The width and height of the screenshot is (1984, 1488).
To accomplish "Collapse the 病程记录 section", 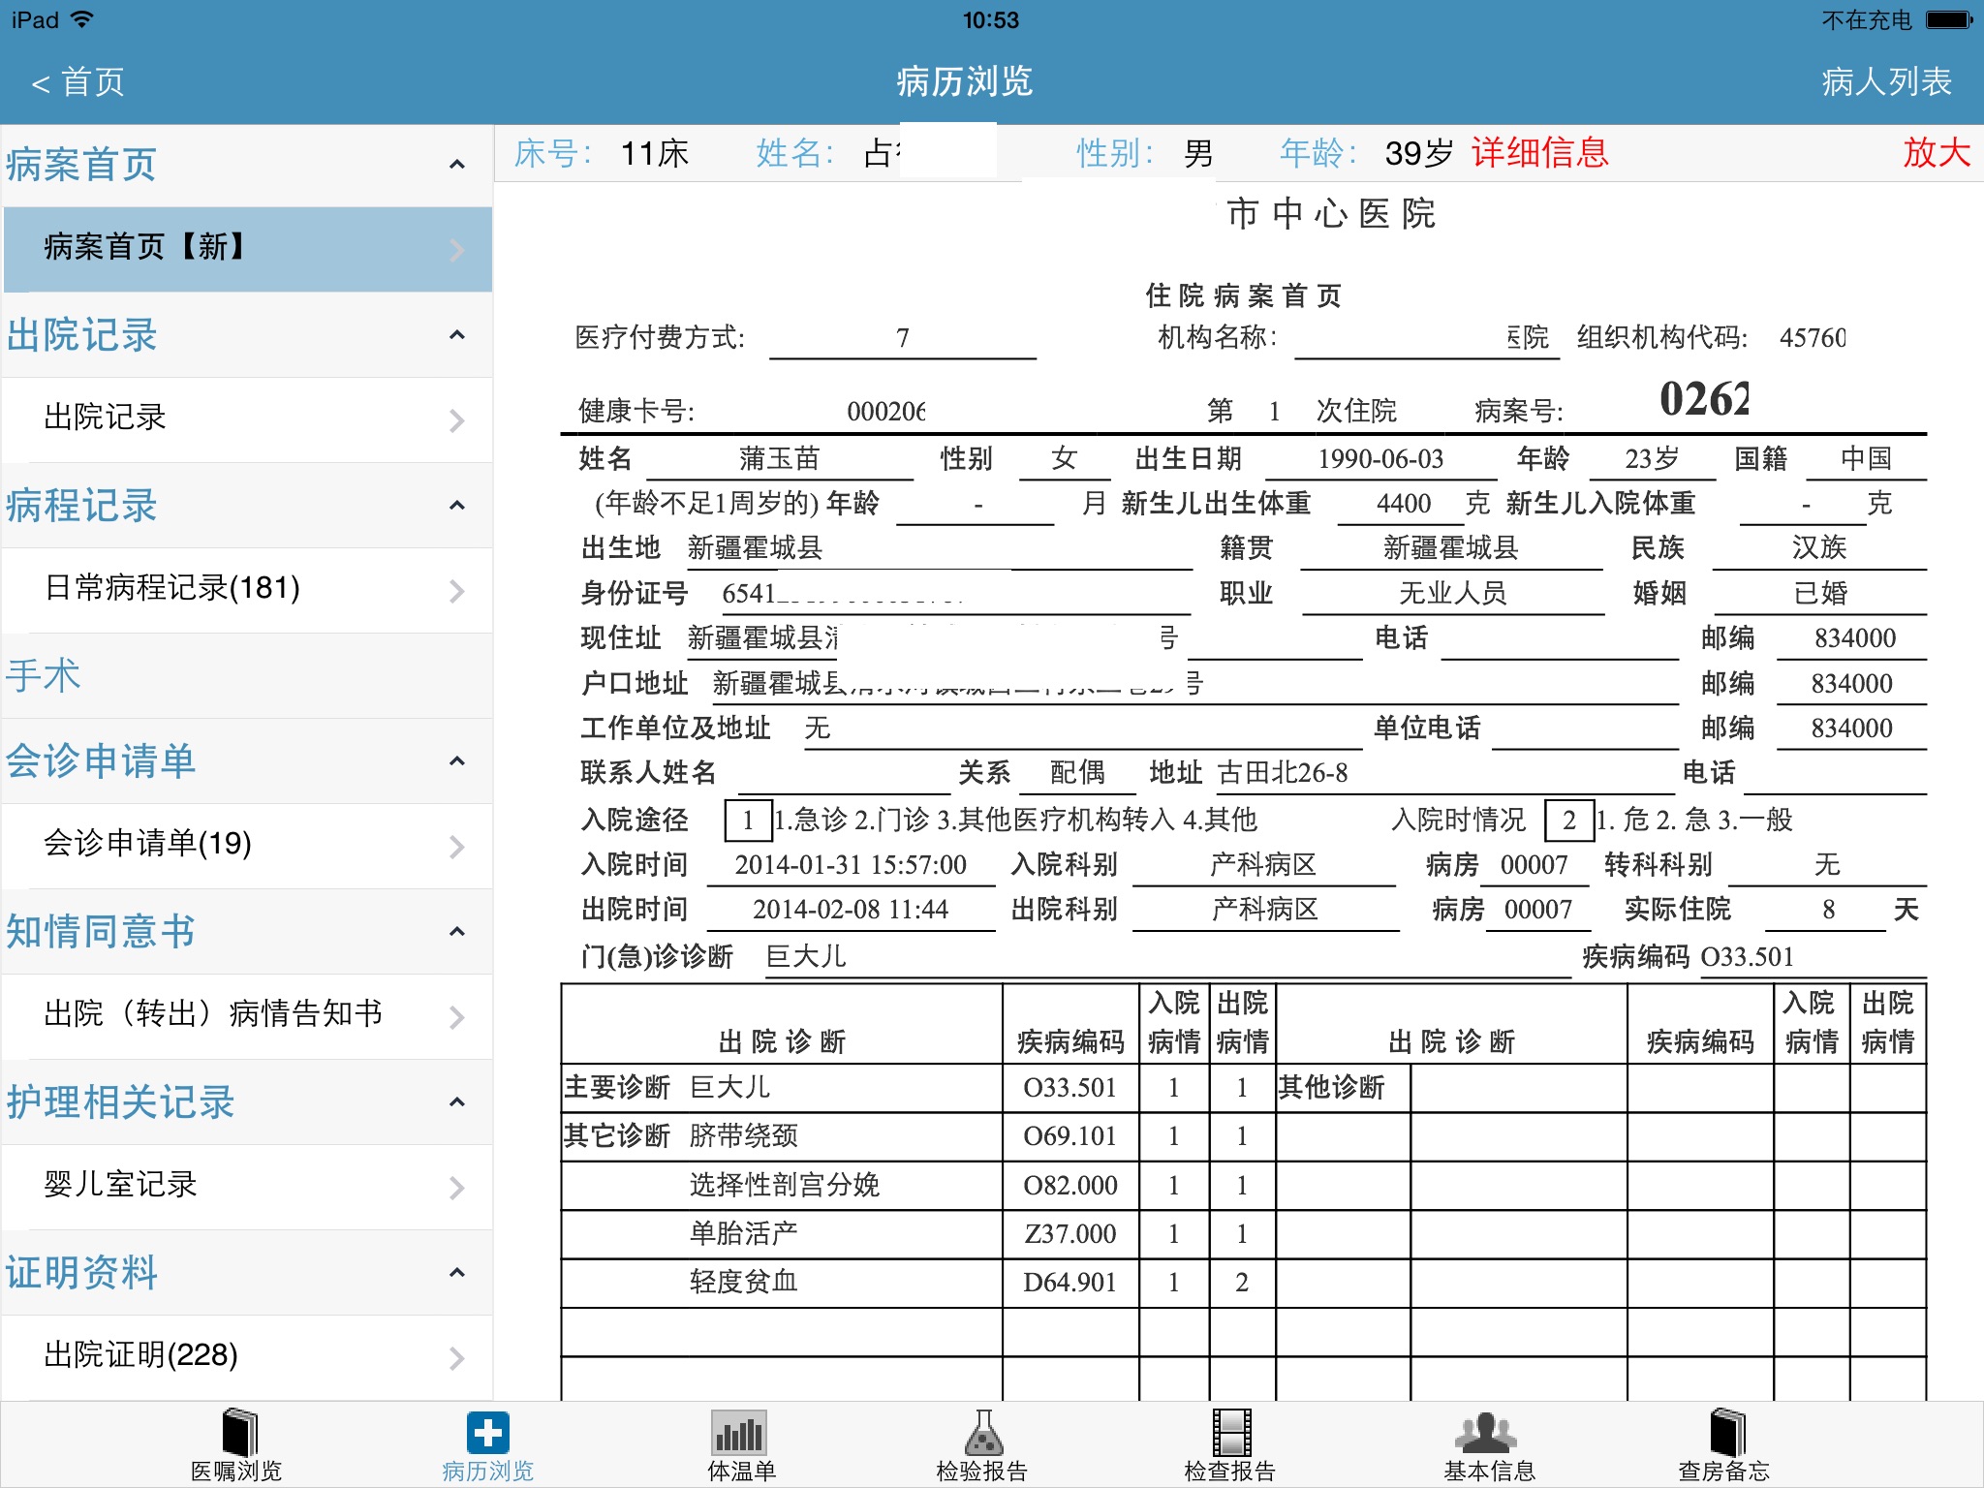I will (457, 506).
